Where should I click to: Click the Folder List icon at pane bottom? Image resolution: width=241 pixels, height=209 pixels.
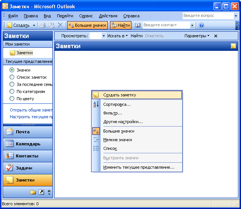point(33,192)
